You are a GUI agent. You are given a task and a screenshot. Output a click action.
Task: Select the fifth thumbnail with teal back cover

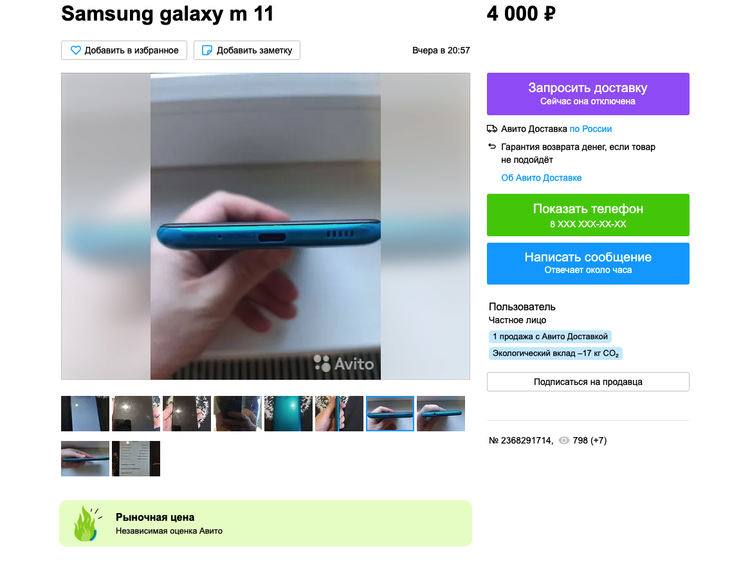(288, 413)
